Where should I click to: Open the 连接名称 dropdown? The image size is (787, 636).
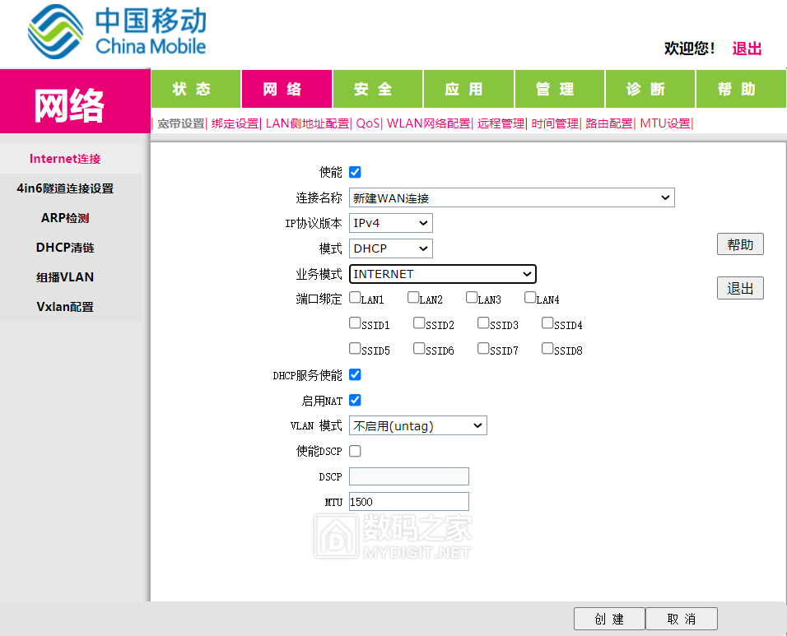pos(512,197)
